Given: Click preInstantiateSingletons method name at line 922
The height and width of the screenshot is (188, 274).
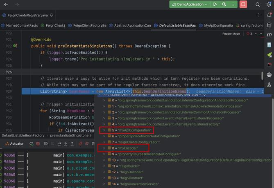Looking at the screenshot, I should coord(85,46).
